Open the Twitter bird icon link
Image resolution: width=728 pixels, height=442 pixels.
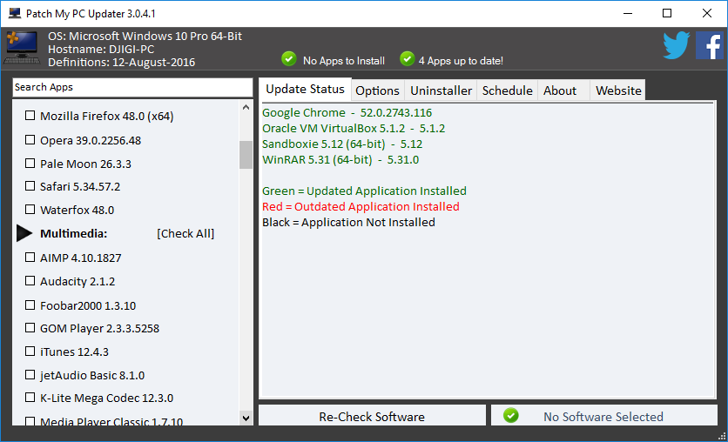coord(677,45)
